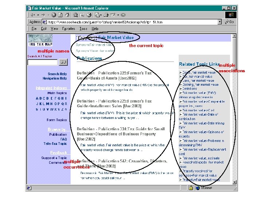
Task: Open the Search Help link
Action: point(57,74)
